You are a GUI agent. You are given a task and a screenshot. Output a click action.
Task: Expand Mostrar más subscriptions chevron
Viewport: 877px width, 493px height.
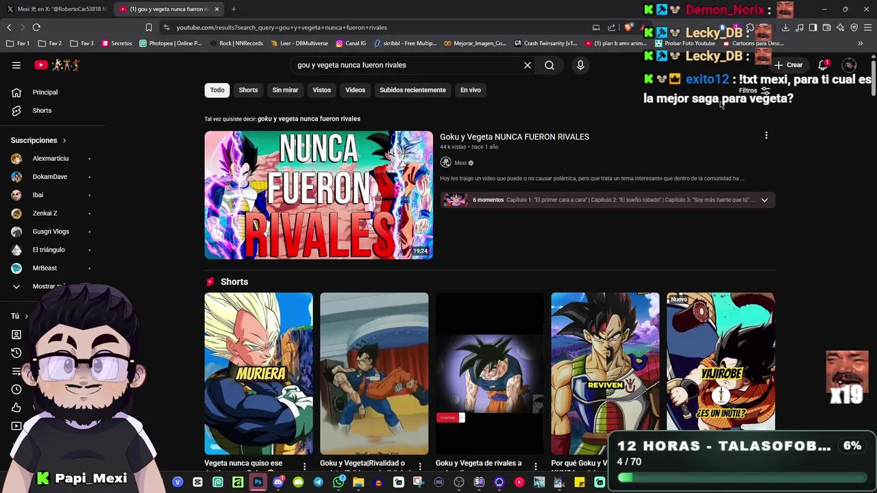click(16, 286)
